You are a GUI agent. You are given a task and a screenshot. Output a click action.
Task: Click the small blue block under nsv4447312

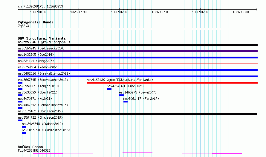click(x=20, y=108)
